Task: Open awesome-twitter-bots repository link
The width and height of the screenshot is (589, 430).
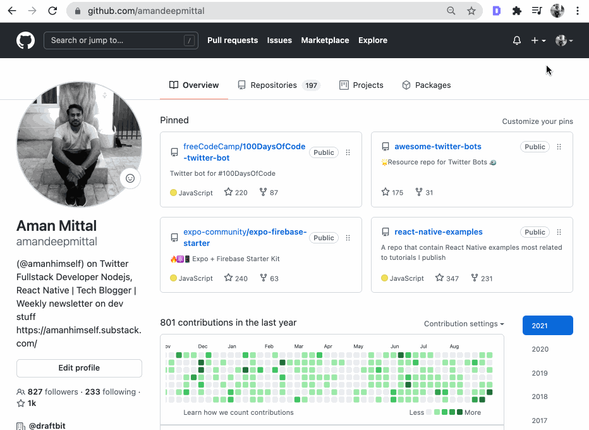Action: (x=437, y=147)
